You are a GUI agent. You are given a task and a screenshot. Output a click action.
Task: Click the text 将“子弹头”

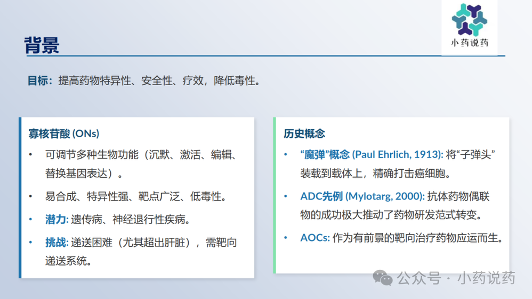click(470, 155)
